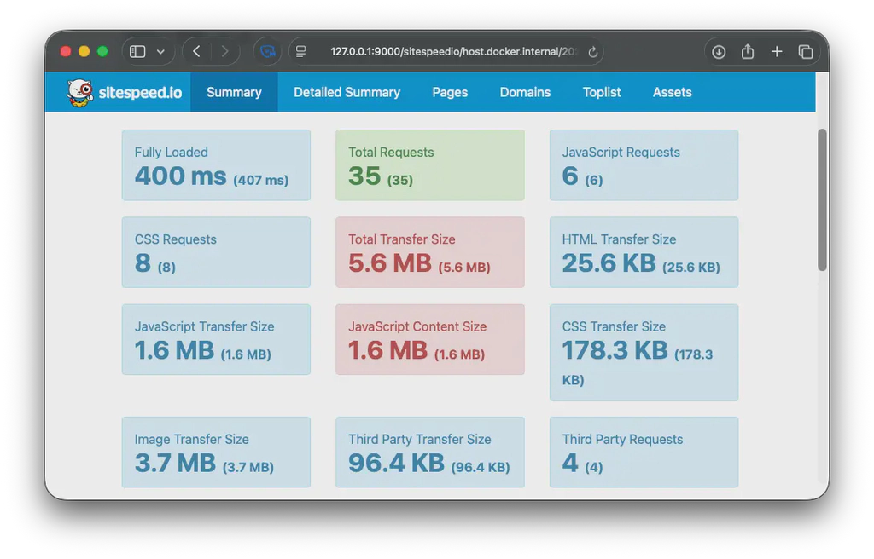Open the Pages tab

(450, 92)
